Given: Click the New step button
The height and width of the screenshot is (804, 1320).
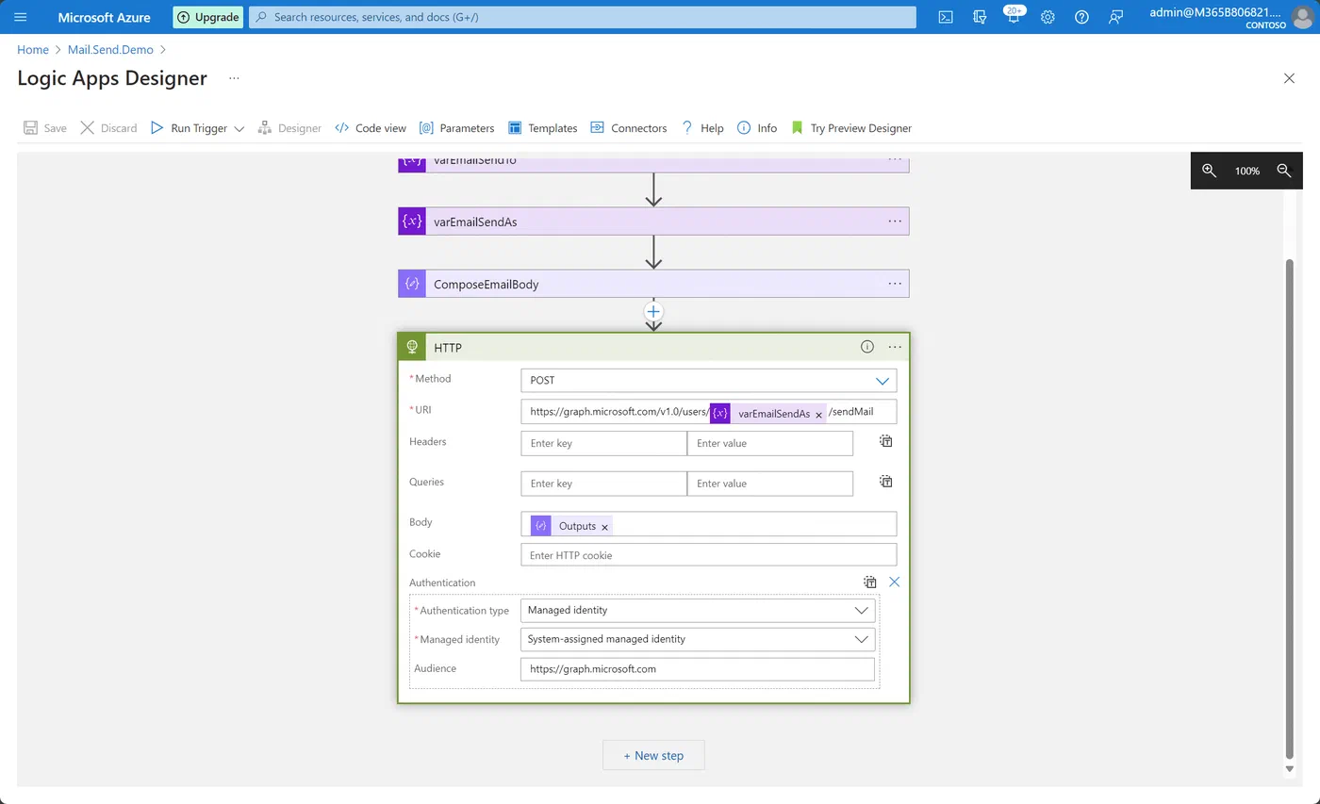Looking at the screenshot, I should coord(653,755).
